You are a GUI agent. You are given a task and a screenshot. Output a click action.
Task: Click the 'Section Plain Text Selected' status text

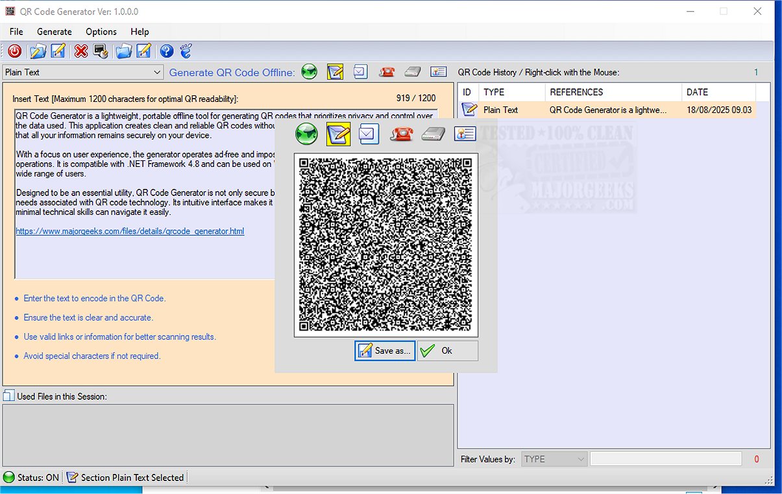pos(132,477)
